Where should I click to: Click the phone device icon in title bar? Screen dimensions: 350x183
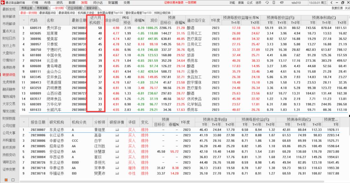[x=274, y=3]
